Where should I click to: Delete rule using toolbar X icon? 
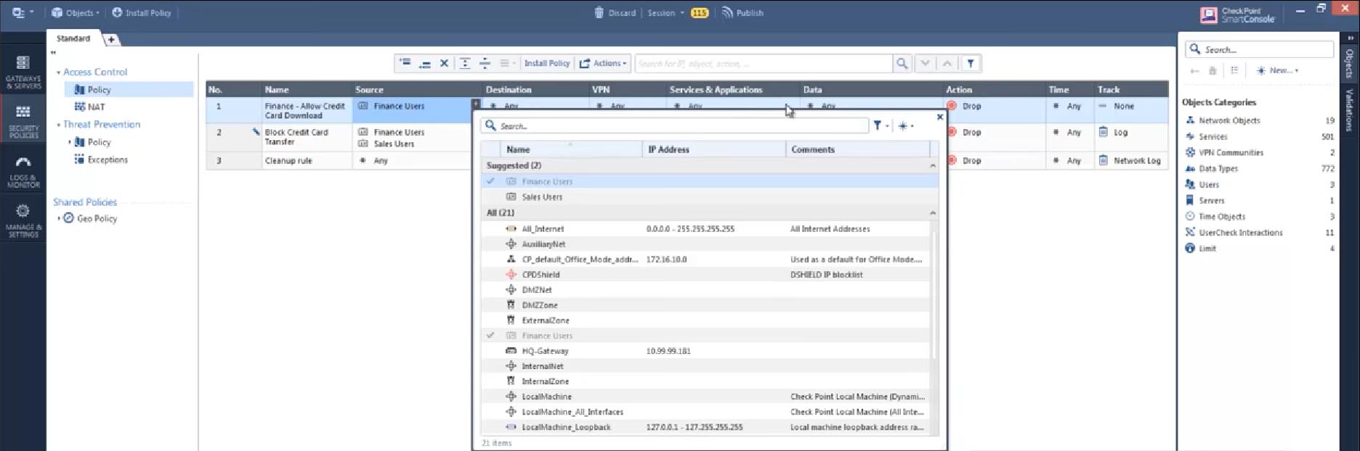[444, 64]
